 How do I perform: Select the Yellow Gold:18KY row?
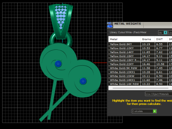point(140,56)
